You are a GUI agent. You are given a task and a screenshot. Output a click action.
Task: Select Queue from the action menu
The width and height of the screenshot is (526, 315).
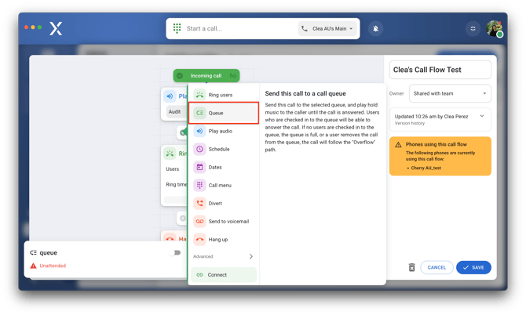pos(223,113)
